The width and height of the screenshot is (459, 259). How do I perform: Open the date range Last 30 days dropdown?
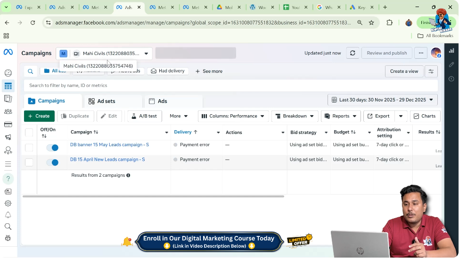coord(383,100)
